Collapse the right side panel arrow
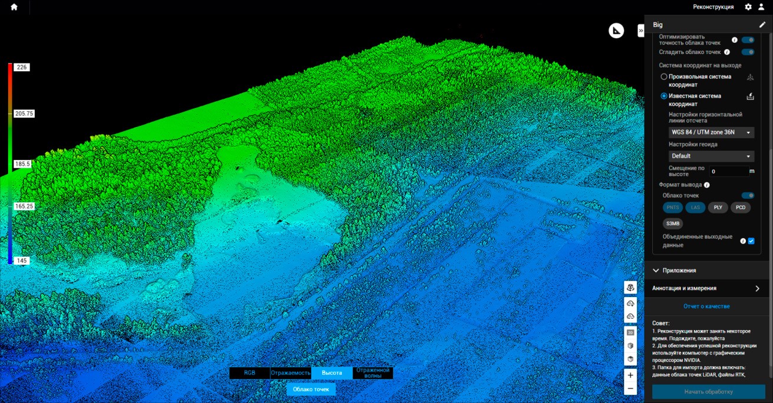The image size is (773, 403). click(x=640, y=31)
